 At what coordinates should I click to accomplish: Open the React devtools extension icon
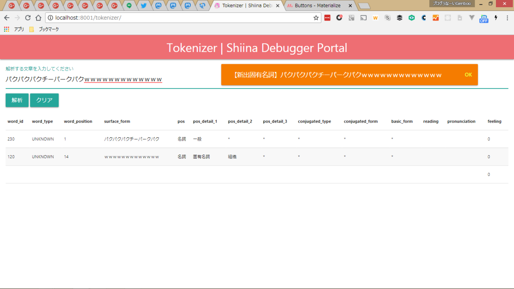[x=448, y=18]
